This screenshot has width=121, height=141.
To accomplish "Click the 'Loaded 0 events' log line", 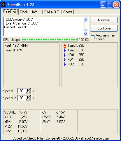I will pyautogui.click(x=16, y=27).
